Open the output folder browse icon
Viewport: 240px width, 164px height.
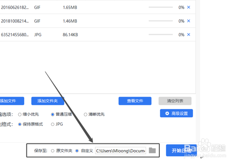152,150
